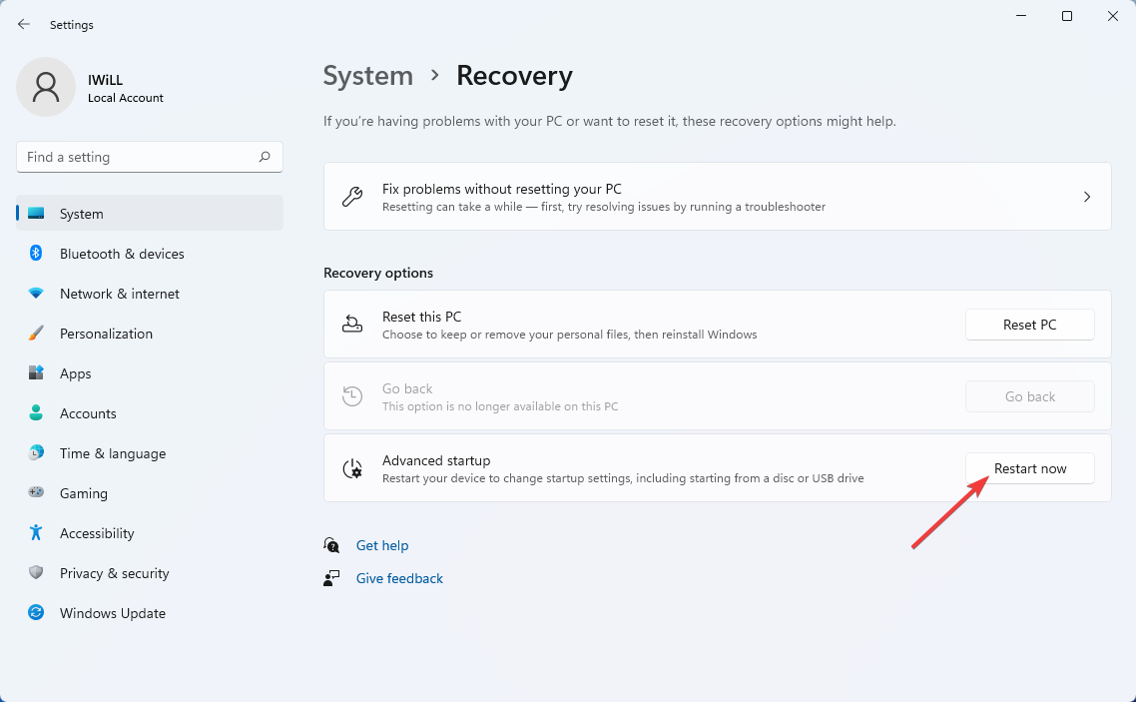Open the Give feedback link
Image resolution: width=1136 pixels, height=702 pixels.
point(399,578)
